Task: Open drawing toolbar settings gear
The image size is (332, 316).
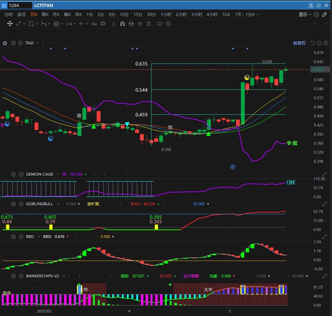Action: click(x=168, y=24)
